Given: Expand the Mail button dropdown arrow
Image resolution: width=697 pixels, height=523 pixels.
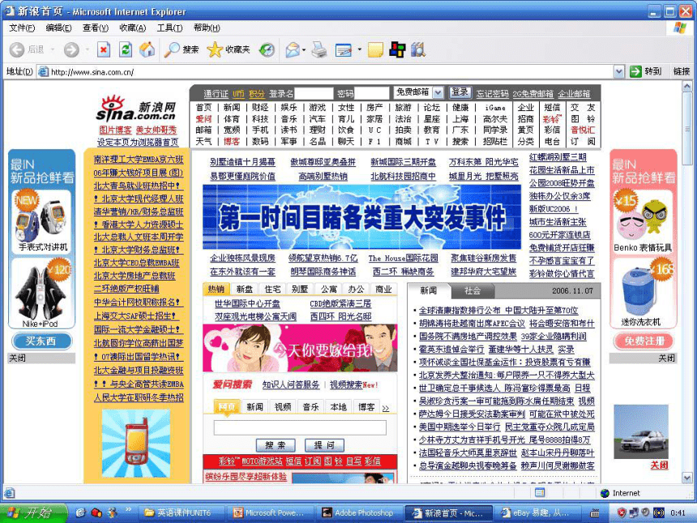Looking at the screenshot, I should pyautogui.click(x=304, y=49).
